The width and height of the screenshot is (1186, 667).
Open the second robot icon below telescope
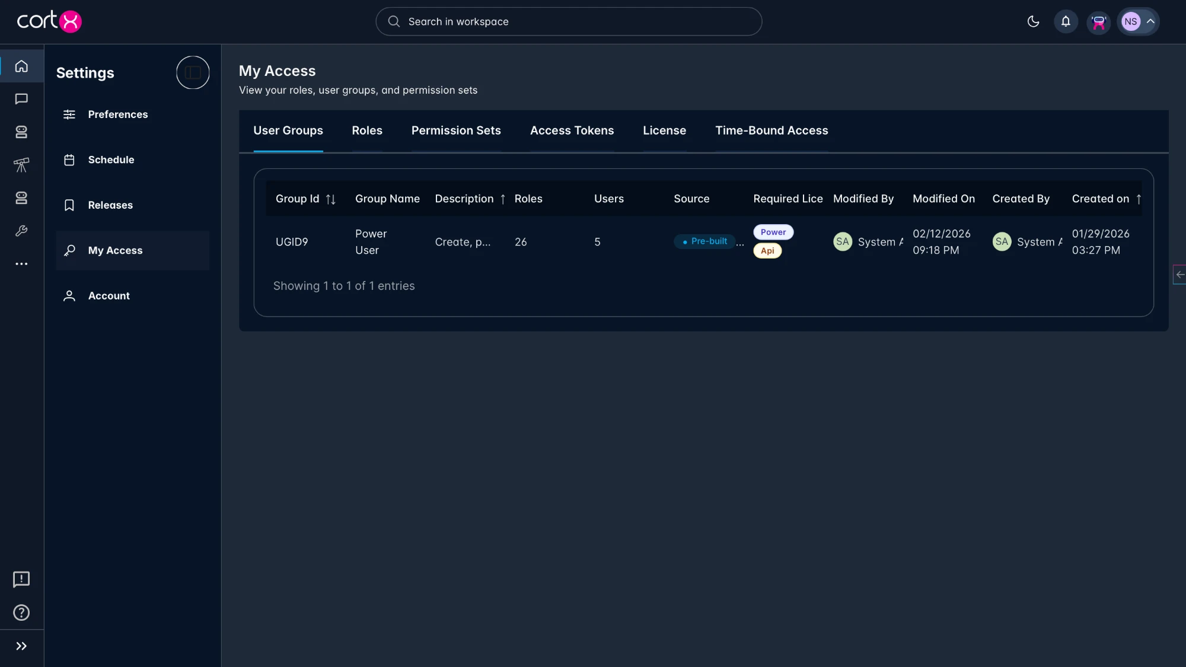(x=21, y=198)
